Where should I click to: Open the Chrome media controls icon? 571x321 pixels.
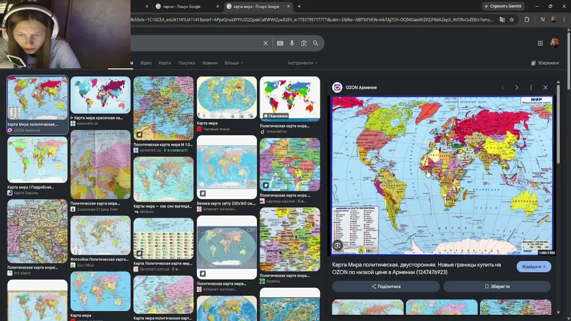coord(542,20)
